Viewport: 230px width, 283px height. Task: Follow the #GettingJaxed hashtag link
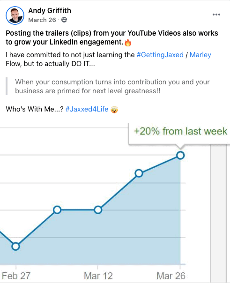pyautogui.click(x=160, y=55)
